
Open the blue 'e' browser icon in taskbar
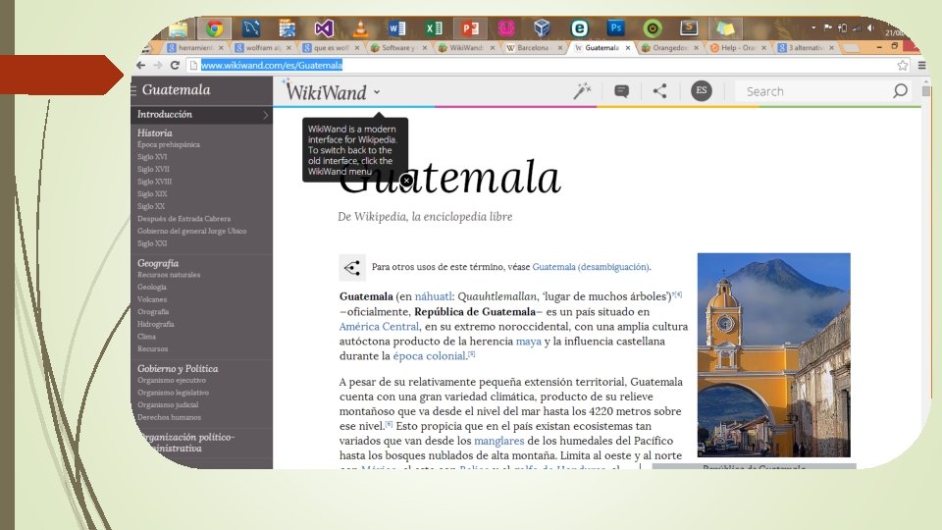(x=579, y=28)
